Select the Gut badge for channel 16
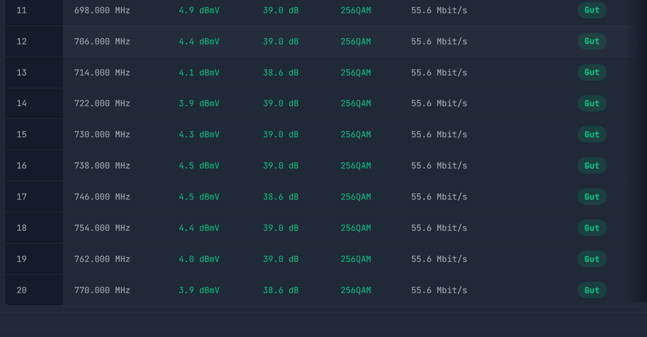This screenshot has height=337, width=647. point(592,166)
